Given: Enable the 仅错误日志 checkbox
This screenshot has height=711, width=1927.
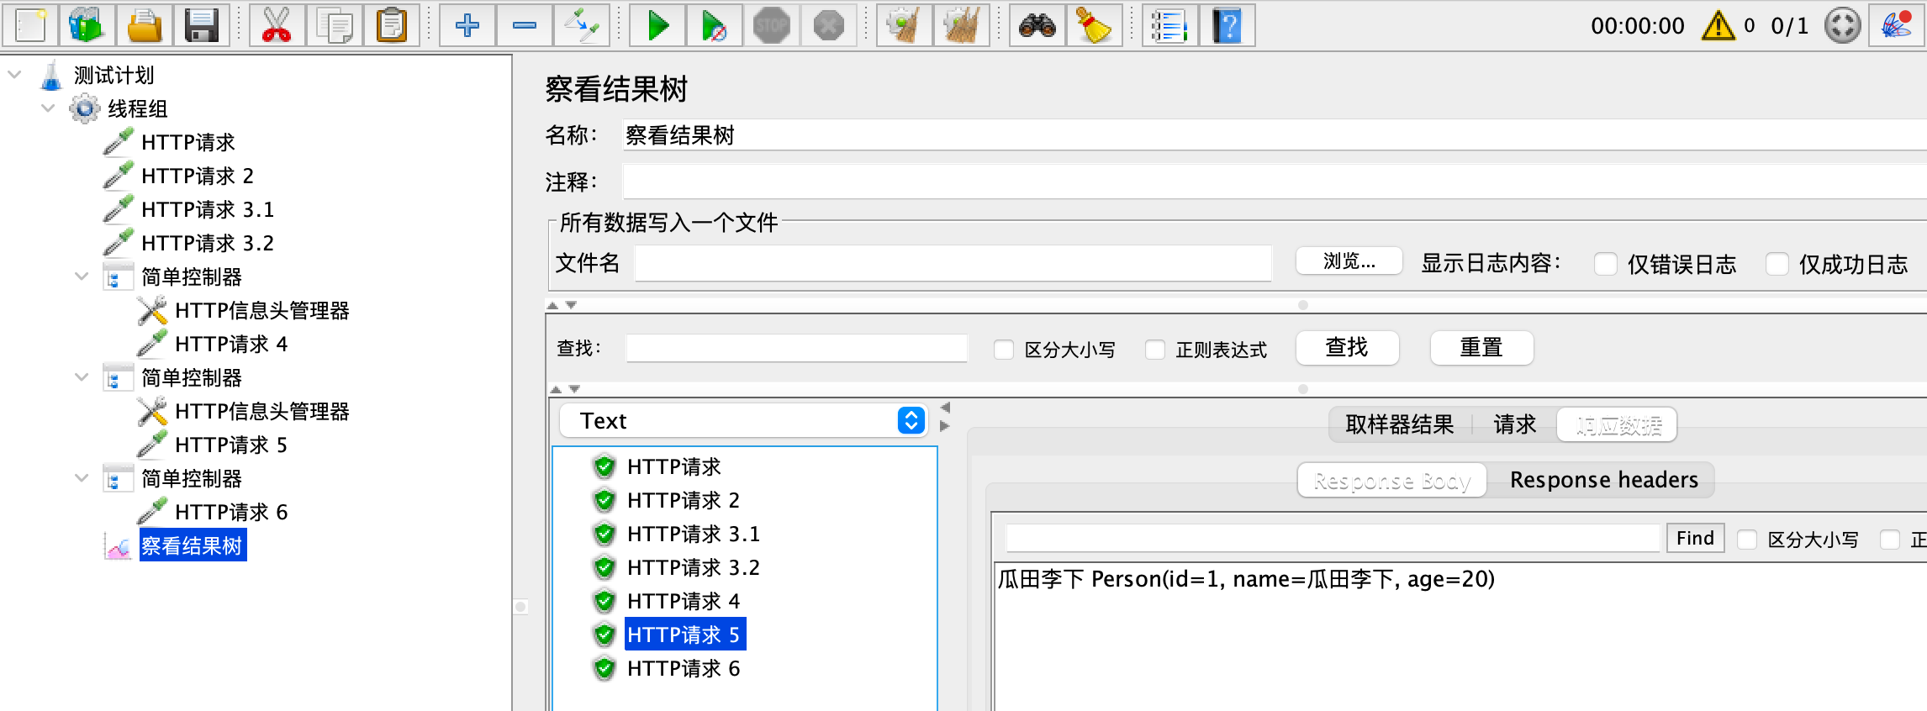Looking at the screenshot, I should [1606, 264].
